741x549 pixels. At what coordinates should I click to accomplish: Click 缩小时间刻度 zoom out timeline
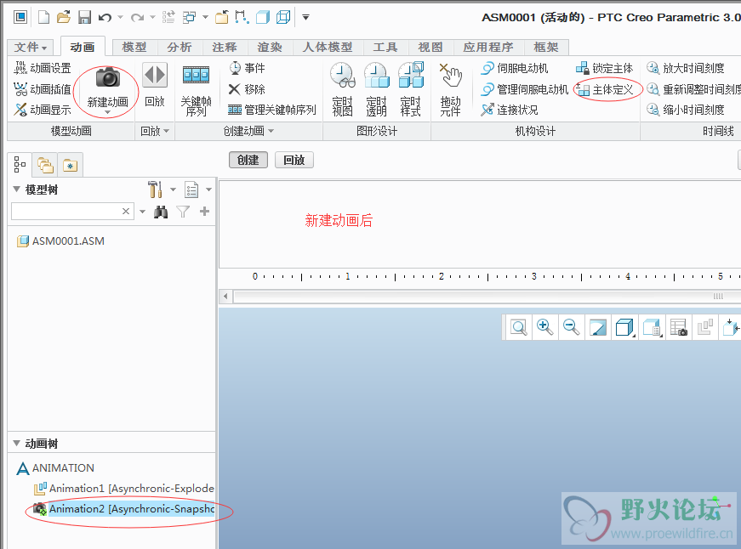(x=686, y=110)
